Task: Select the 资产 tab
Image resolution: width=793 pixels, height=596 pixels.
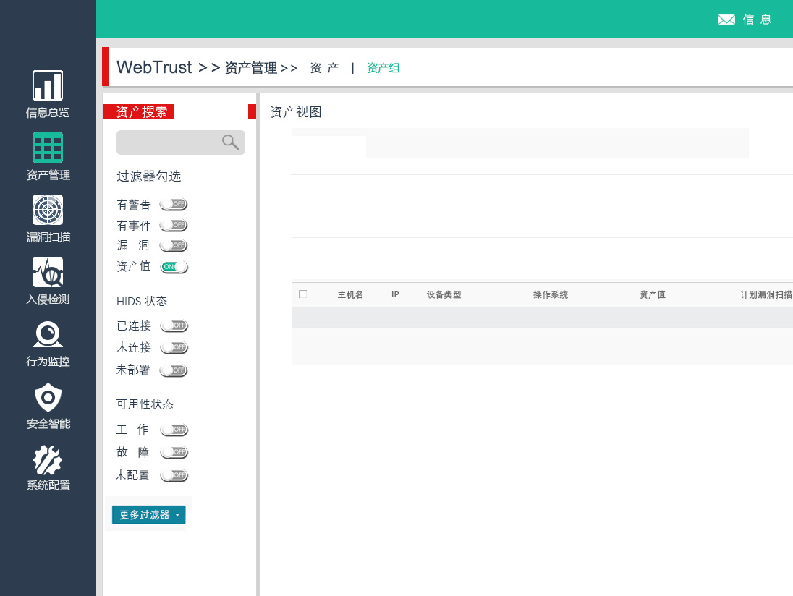Action: pyautogui.click(x=323, y=67)
